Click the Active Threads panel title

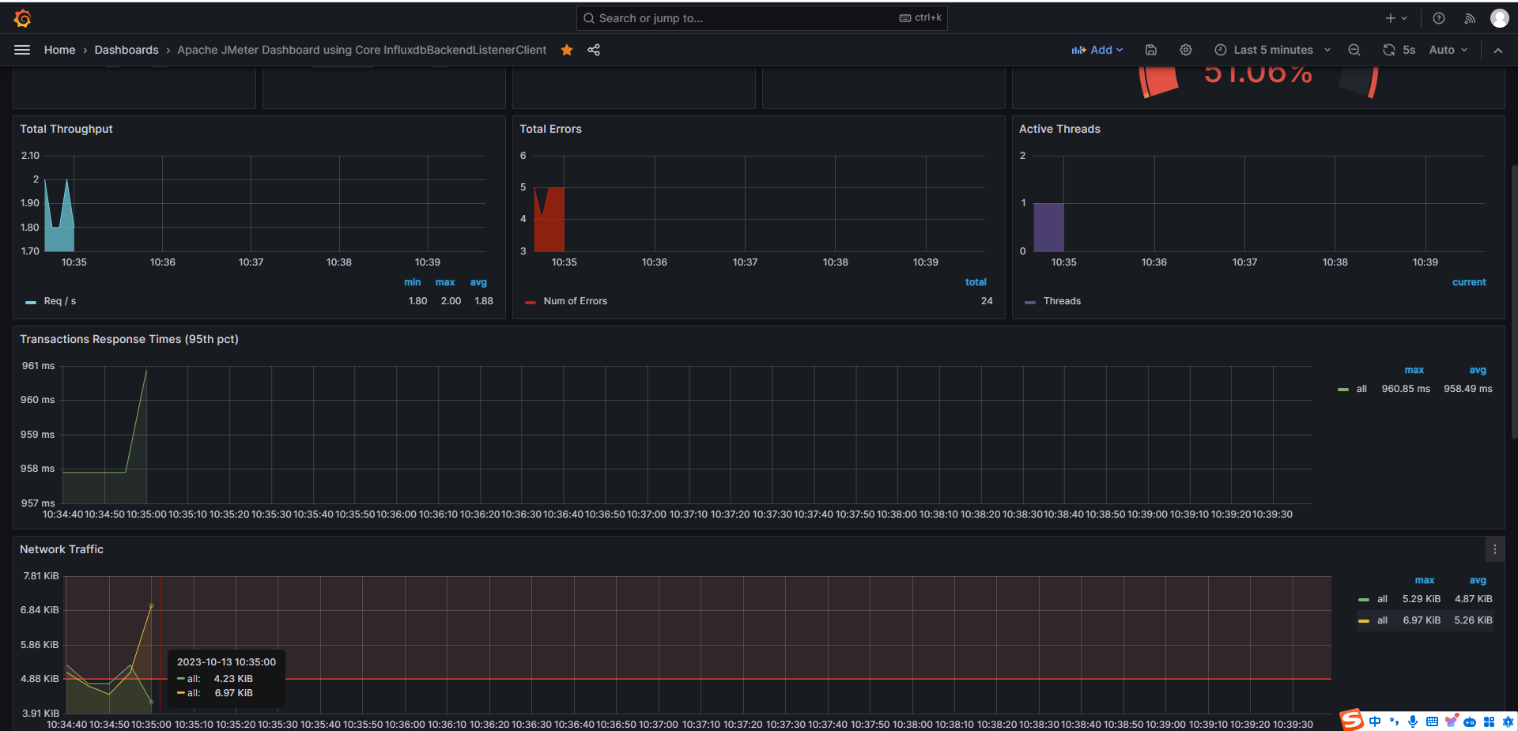pos(1059,129)
